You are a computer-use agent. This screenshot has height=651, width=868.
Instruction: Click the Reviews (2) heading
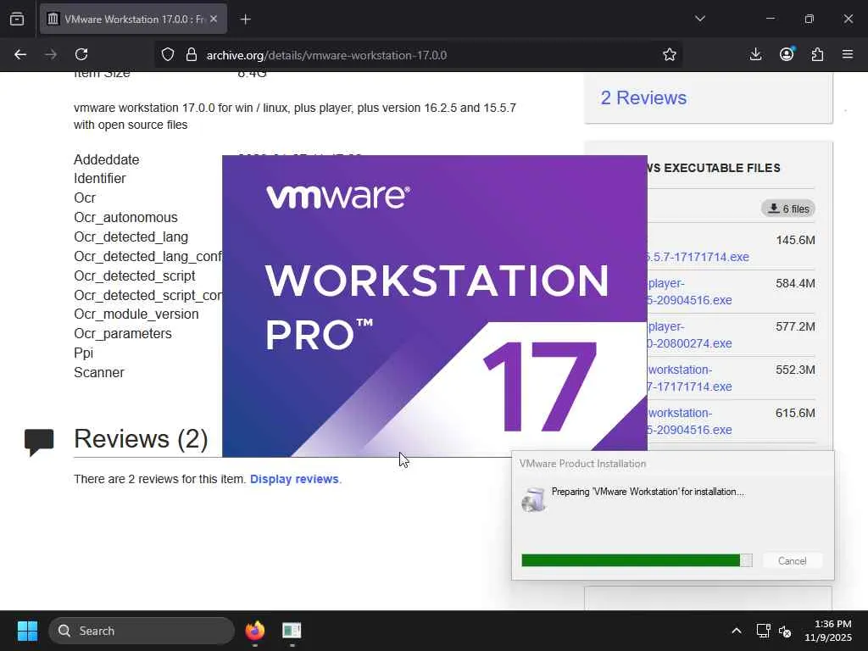click(141, 439)
